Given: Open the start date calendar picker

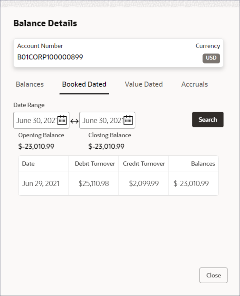Looking at the screenshot, I should click(x=62, y=120).
